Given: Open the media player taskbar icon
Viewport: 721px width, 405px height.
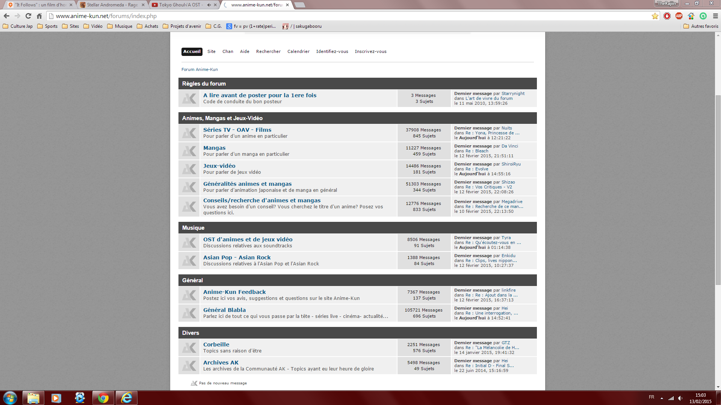Looking at the screenshot, I should (56, 398).
